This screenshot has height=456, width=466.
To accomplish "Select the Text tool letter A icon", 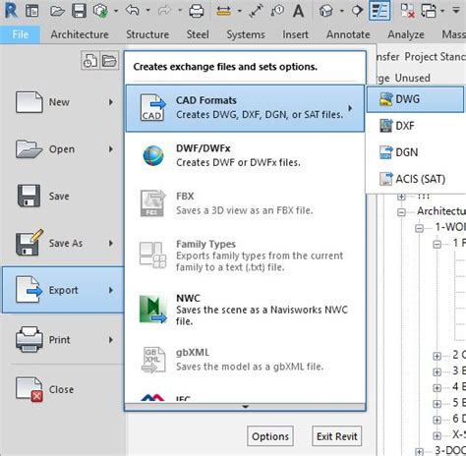I will coord(298,11).
